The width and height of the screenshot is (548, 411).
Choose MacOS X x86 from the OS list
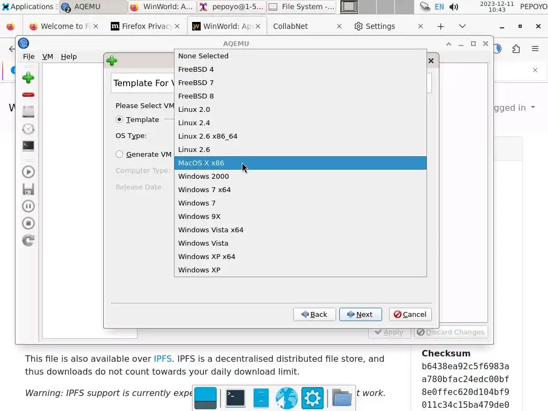tap(301, 163)
